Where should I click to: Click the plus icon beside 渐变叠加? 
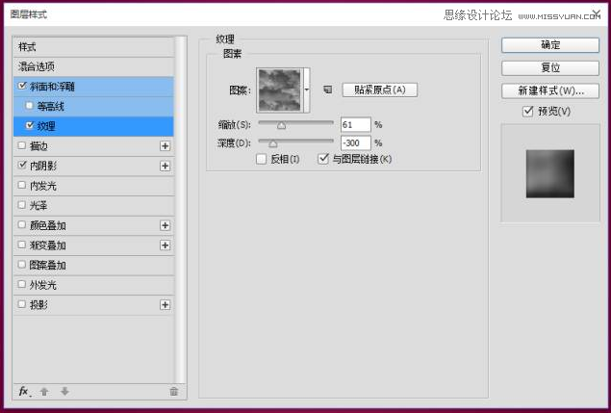tap(165, 245)
